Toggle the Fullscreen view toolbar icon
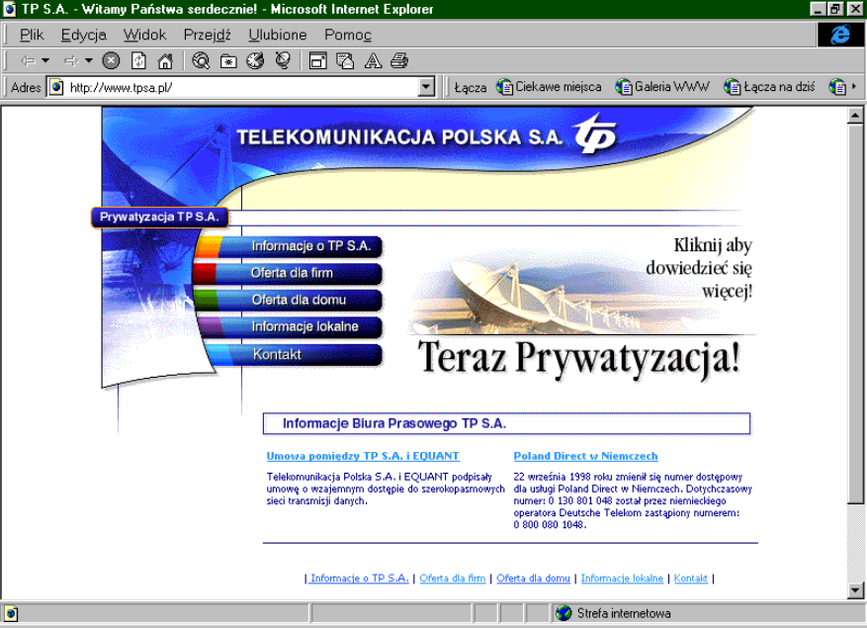The width and height of the screenshot is (867, 628). coord(318,60)
